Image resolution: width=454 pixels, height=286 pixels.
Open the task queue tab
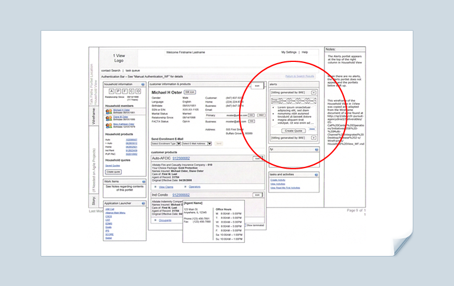click(x=132, y=70)
